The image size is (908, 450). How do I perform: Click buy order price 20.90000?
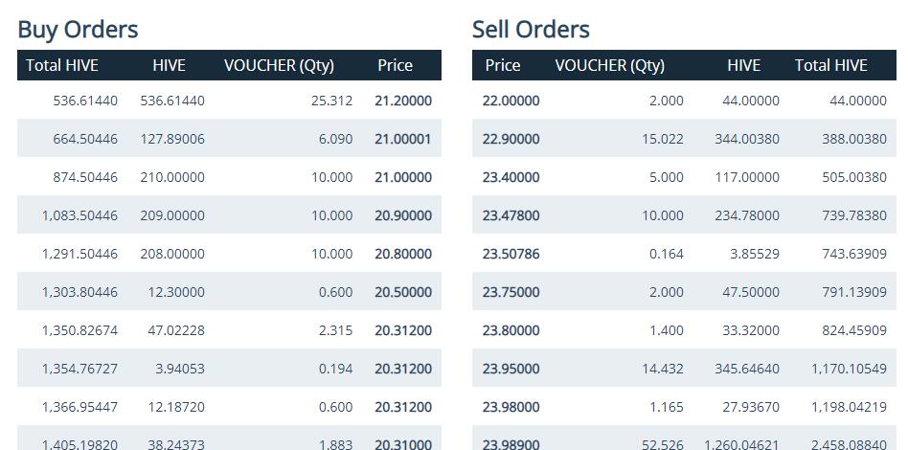(x=402, y=215)
